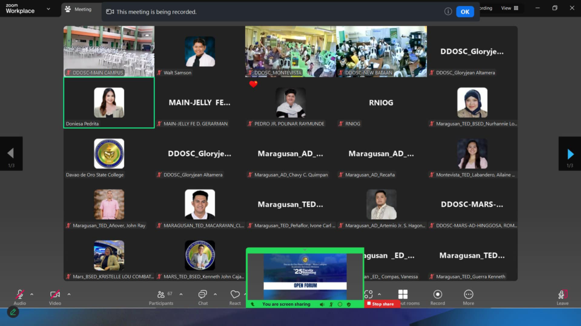Expand the Participants options chevron
This screenshot has height=326, width=581.
[x=181, y=294]
